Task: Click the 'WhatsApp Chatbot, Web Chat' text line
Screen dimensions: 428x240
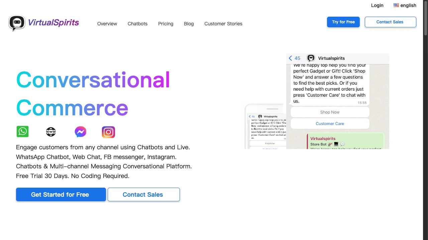Action: click(96, 157)
